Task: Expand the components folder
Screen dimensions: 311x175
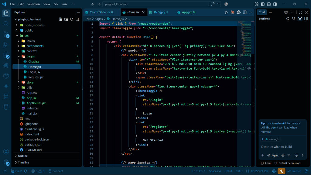Action: (x=35, y=46)
